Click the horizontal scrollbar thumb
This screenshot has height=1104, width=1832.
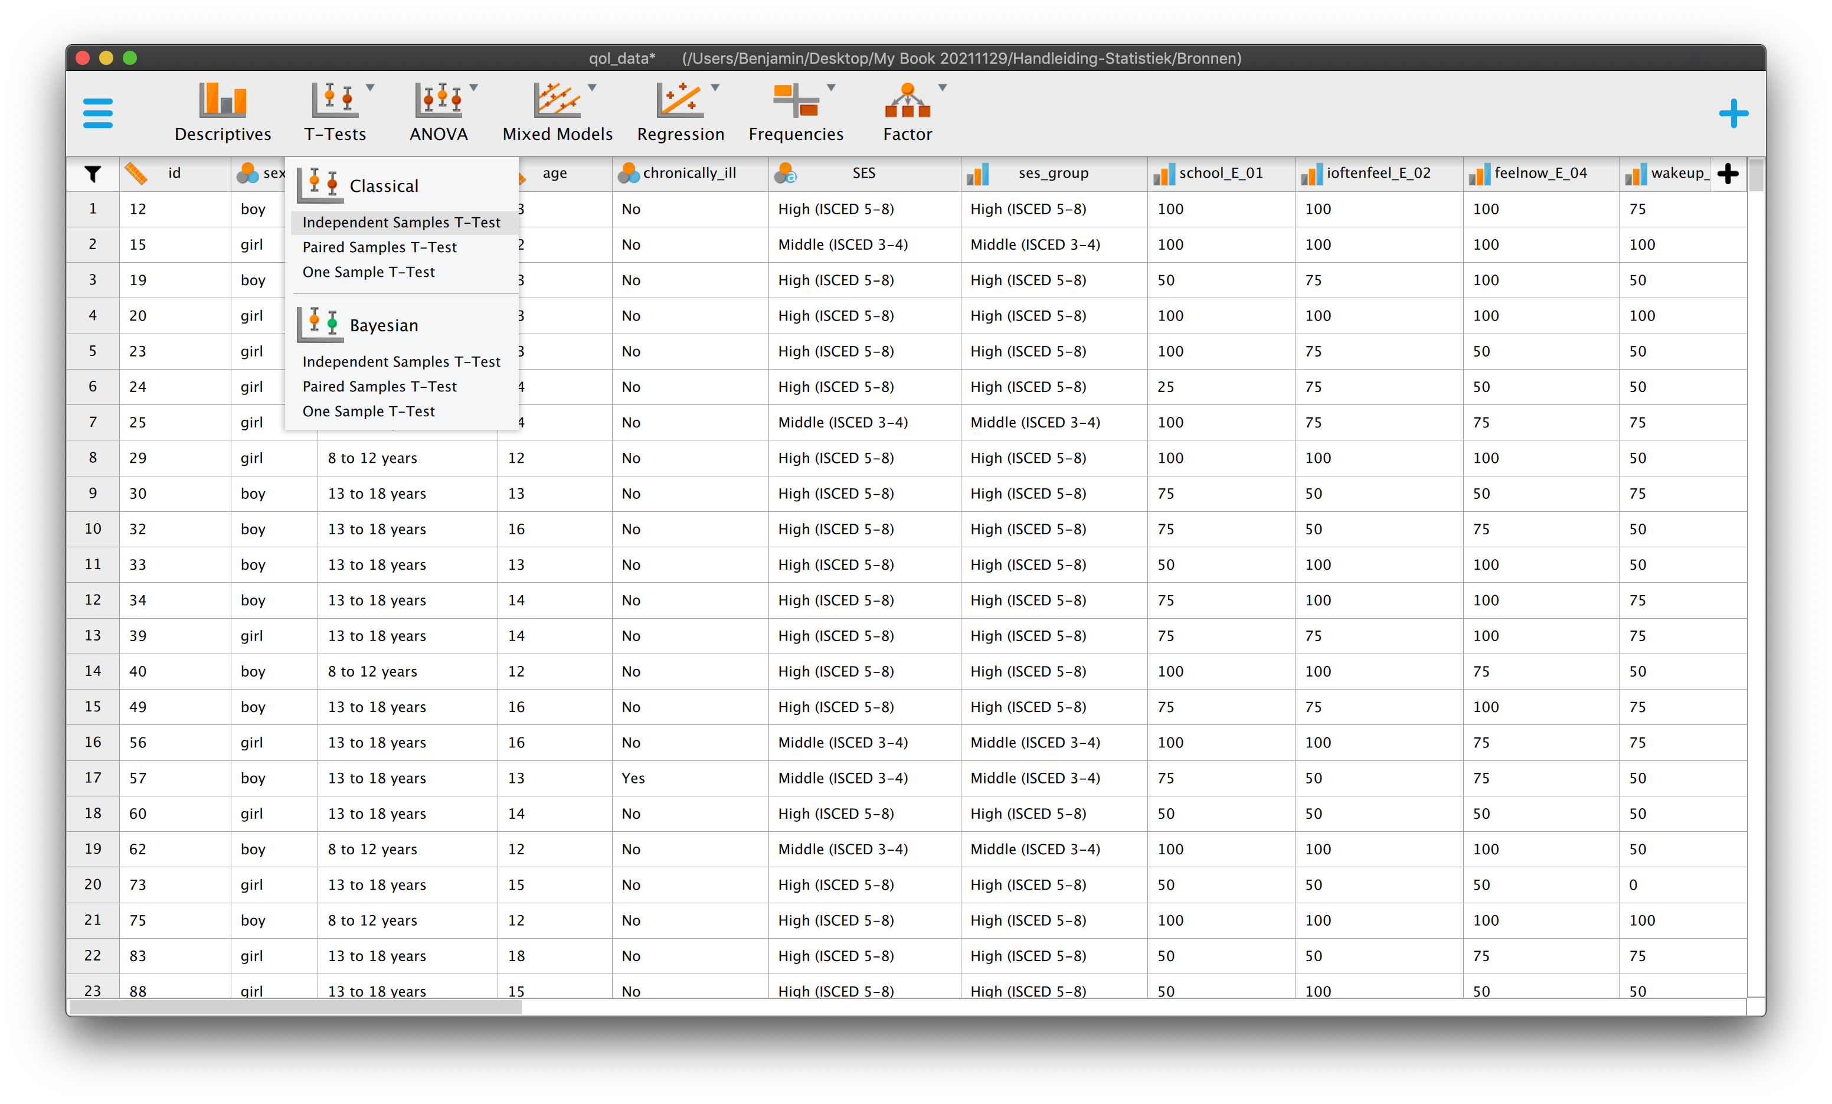[x=295, y=1007]
